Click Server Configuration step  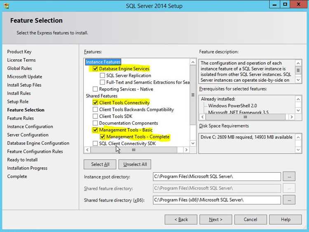coord(28,135)
